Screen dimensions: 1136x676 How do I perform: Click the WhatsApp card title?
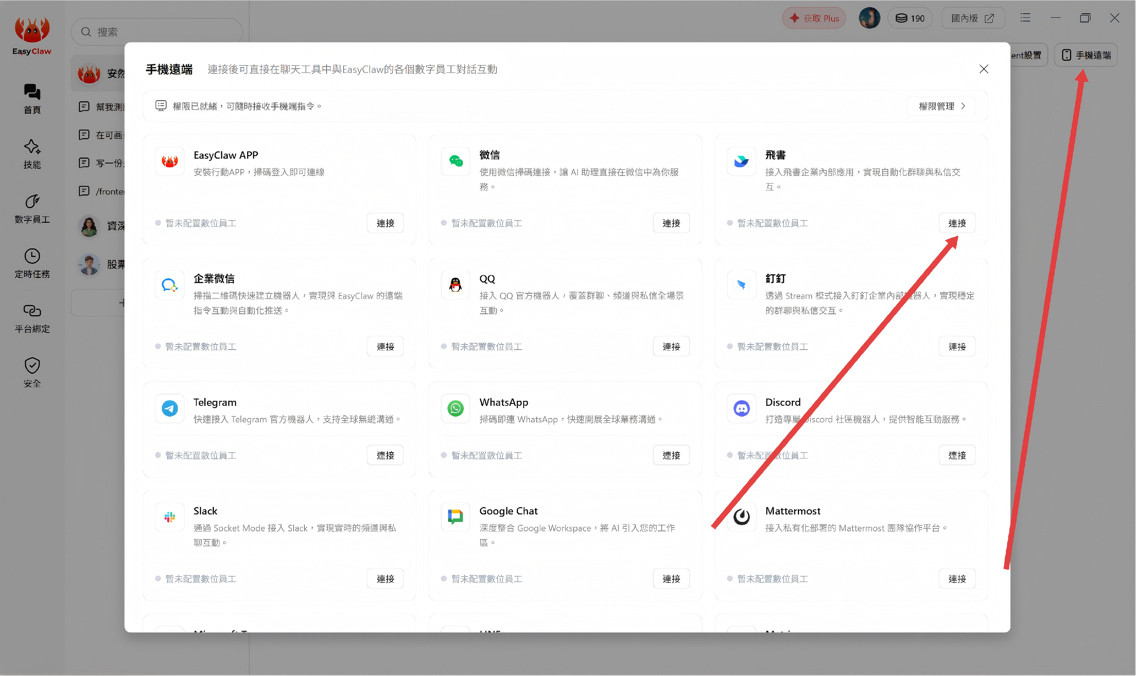tap(503, 403)
